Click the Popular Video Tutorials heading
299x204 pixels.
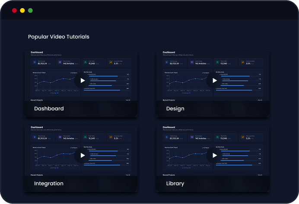click(59, 37)
